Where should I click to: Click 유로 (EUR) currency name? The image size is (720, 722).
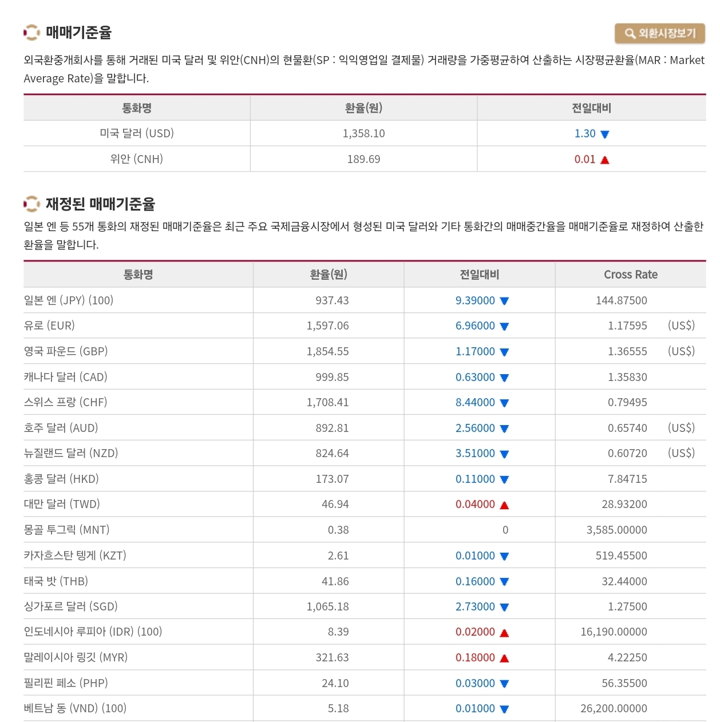[x=49, y=326]
